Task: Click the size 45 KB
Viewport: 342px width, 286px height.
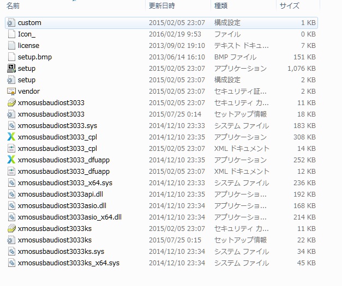Action: (307, 263)
